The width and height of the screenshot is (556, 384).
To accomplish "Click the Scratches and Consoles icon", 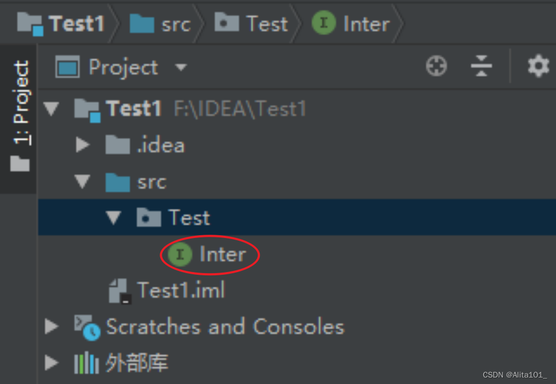I will (x=87, y=328).
